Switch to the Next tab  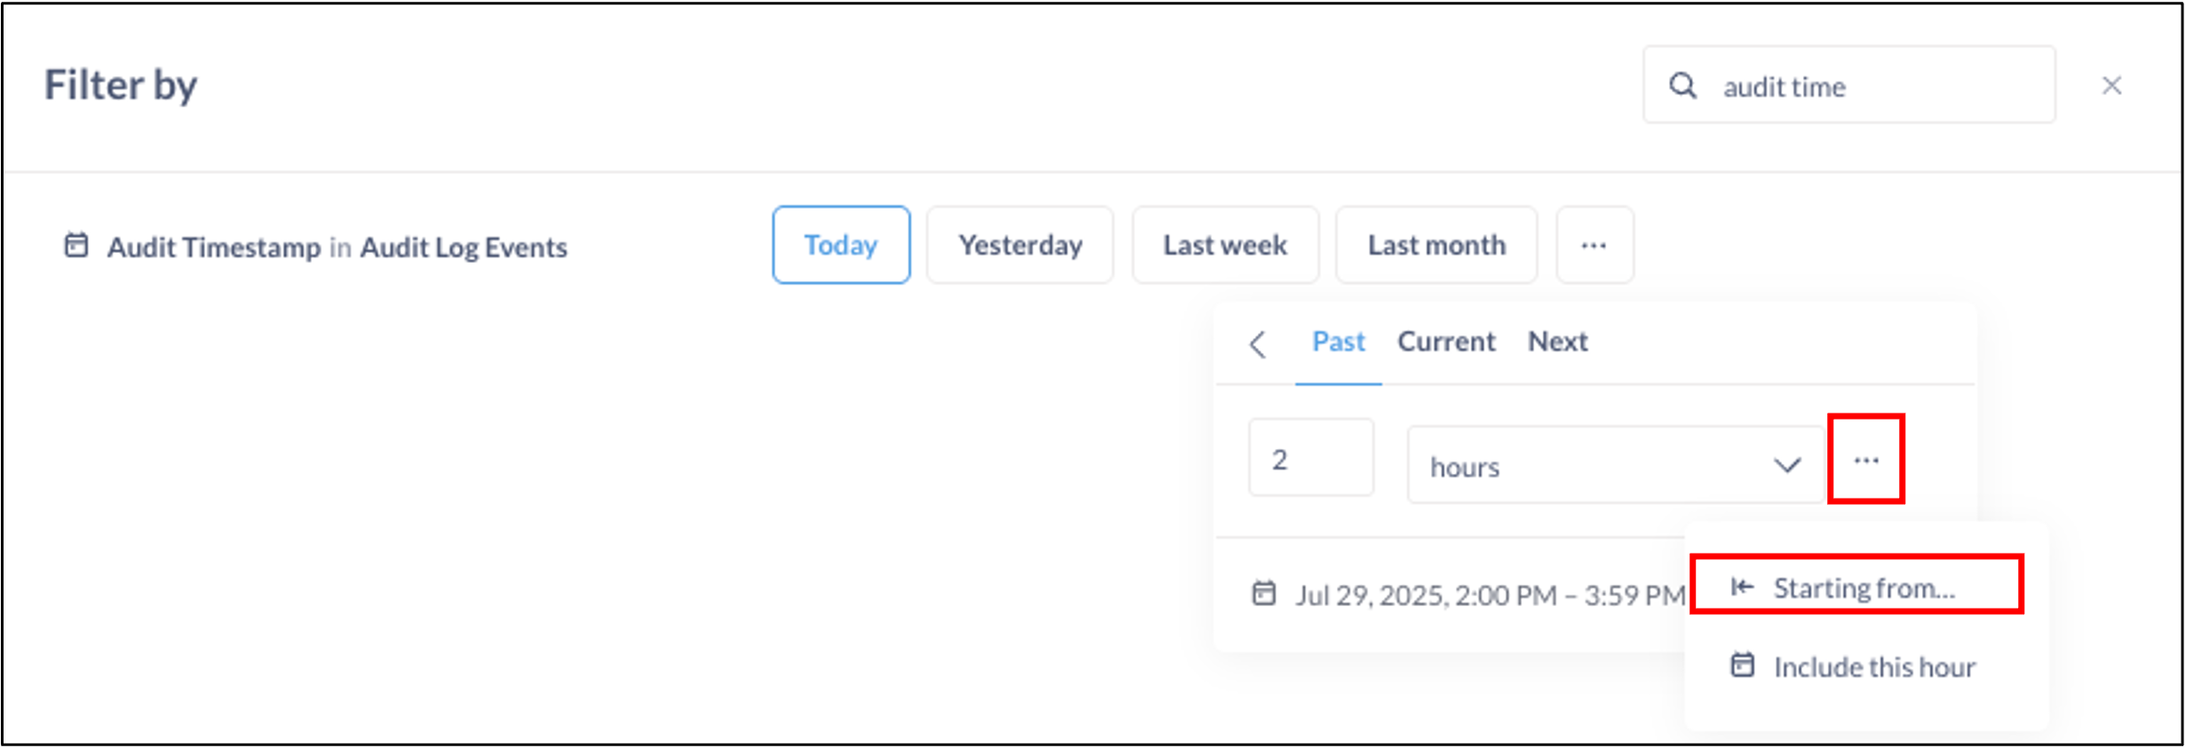1557,342
